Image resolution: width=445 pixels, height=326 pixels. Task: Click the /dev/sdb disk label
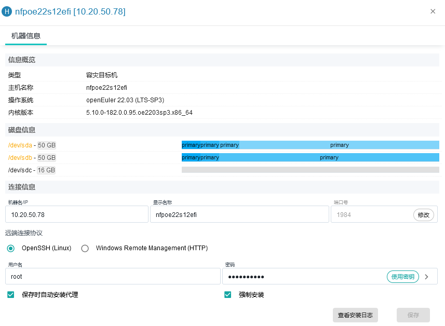[20, 158]
